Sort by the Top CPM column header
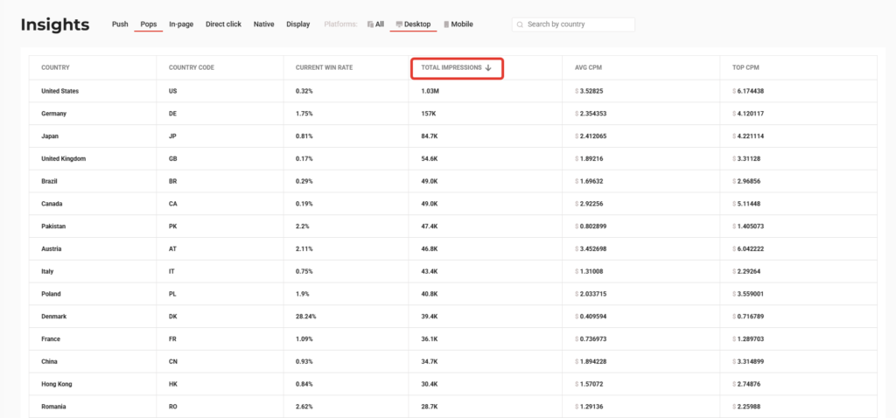This screenshot has height=418, width=896. [746, 67]
